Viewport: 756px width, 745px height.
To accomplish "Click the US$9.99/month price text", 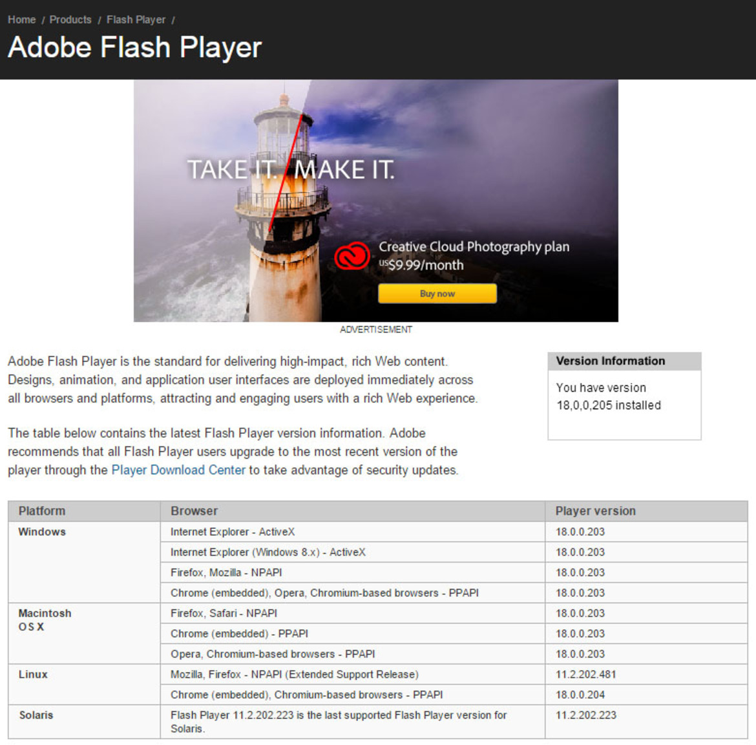I will (421, 265).
